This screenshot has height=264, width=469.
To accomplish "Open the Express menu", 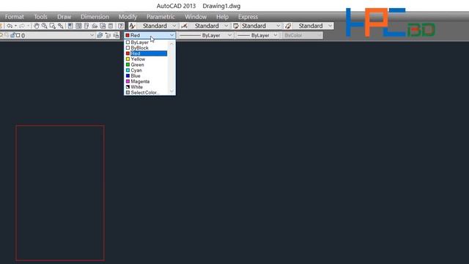I will tap(248, 17).
